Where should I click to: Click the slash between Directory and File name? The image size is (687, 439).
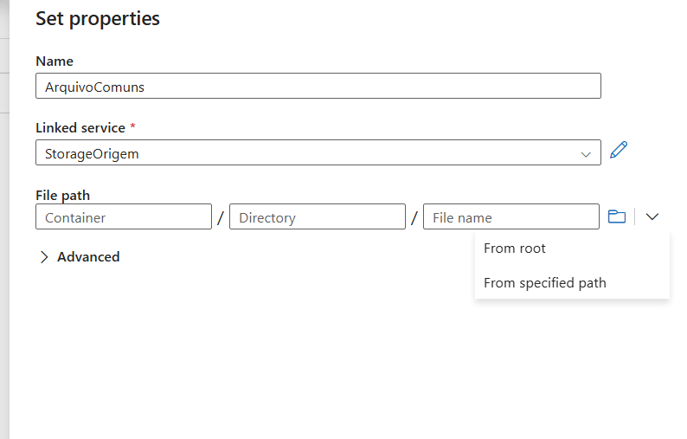tap(414, 217)
